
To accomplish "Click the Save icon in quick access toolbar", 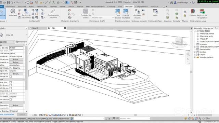I will click(8, 2).
